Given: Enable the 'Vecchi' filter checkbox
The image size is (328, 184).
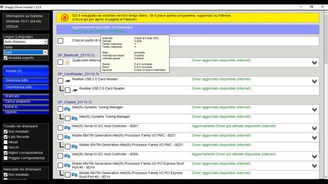Looking at the screenshot, I should pyautogui.click(x=6, y=148).
